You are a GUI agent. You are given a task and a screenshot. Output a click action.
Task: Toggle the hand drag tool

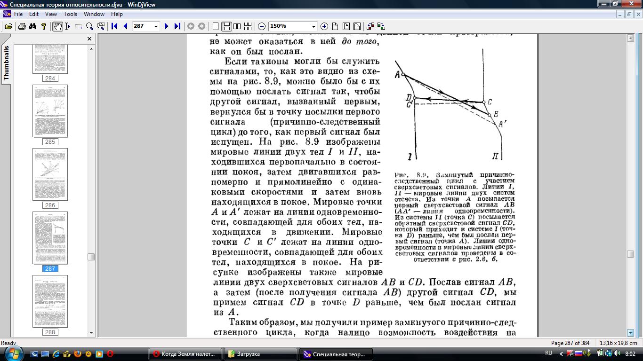tap(57, 26)
